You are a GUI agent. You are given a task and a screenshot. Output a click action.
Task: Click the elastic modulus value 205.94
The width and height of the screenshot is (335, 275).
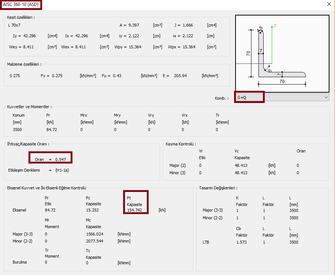180,76
